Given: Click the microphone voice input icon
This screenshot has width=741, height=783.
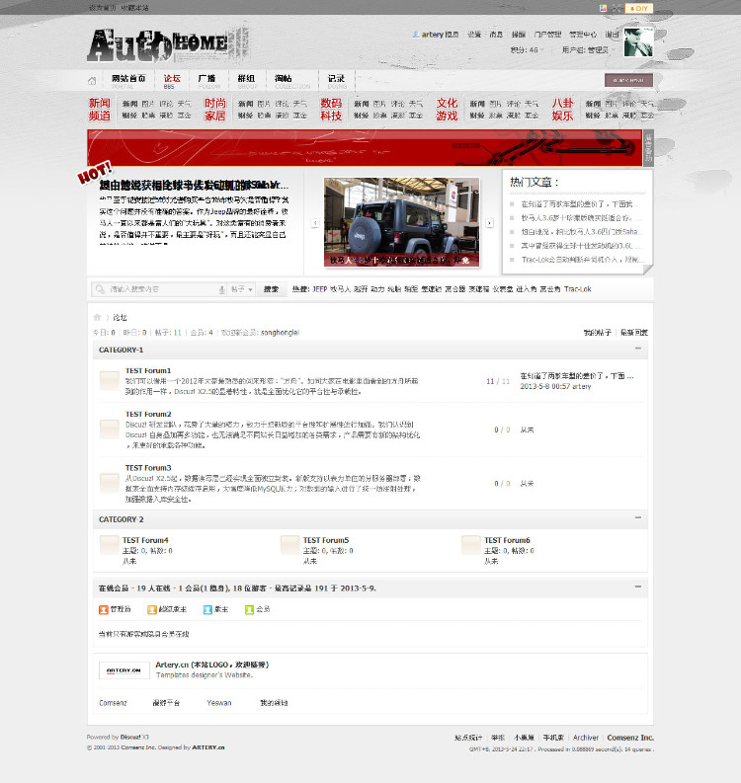Looking at the screenshot, I should click(222, 289).
